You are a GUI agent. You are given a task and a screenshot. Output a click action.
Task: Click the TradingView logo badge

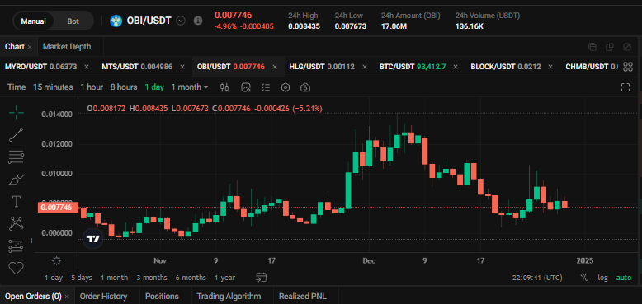pyautogui.click(x=93, y=239)
